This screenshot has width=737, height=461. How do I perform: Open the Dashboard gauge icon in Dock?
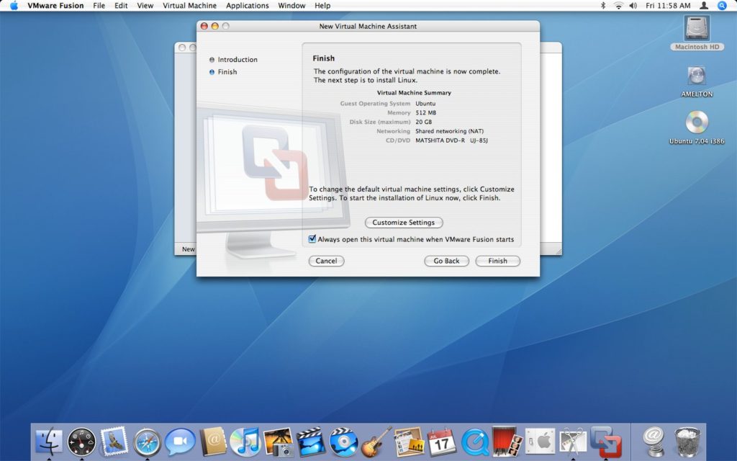point(81,442)
